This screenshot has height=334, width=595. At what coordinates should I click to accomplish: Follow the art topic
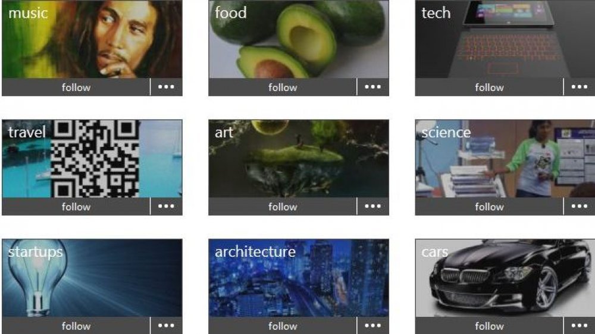coord(282,207)
